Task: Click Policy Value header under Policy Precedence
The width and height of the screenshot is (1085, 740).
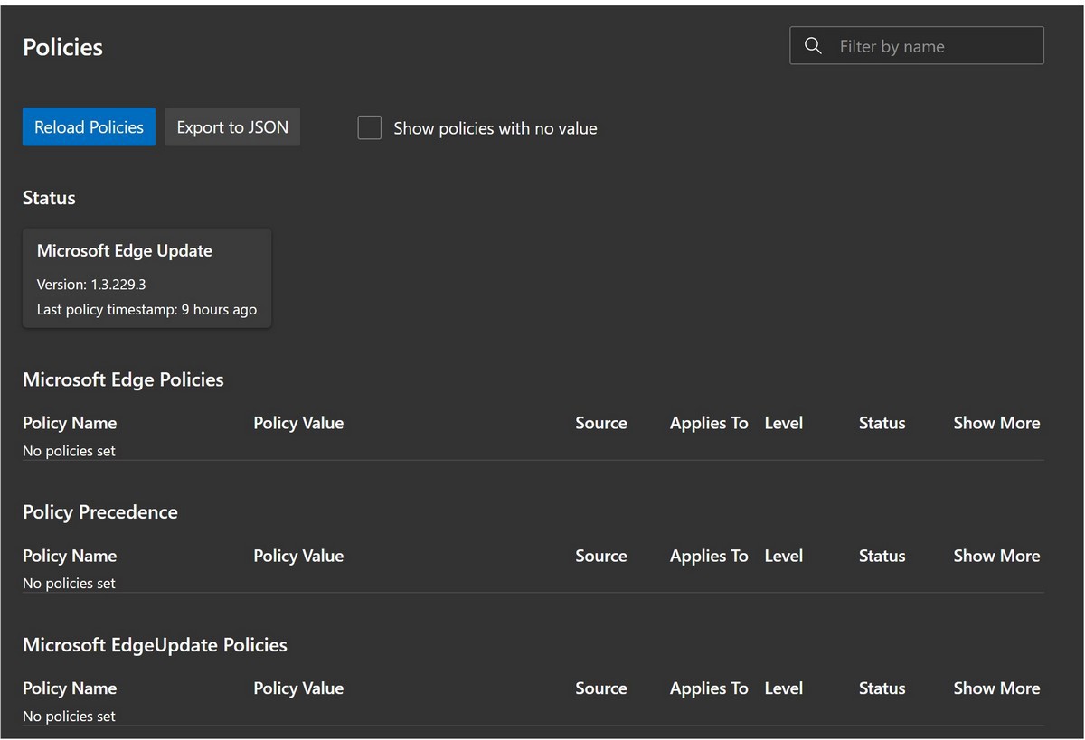Action: (x=298, y=556)
